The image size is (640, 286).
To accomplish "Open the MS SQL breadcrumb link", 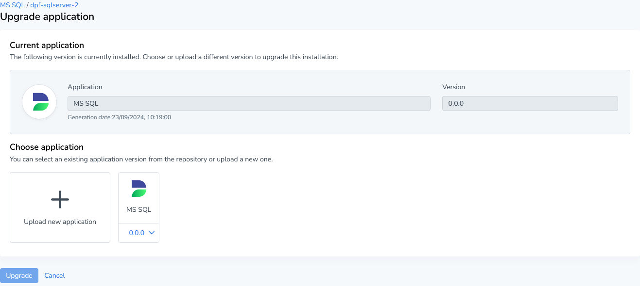I will coord(12,5).
